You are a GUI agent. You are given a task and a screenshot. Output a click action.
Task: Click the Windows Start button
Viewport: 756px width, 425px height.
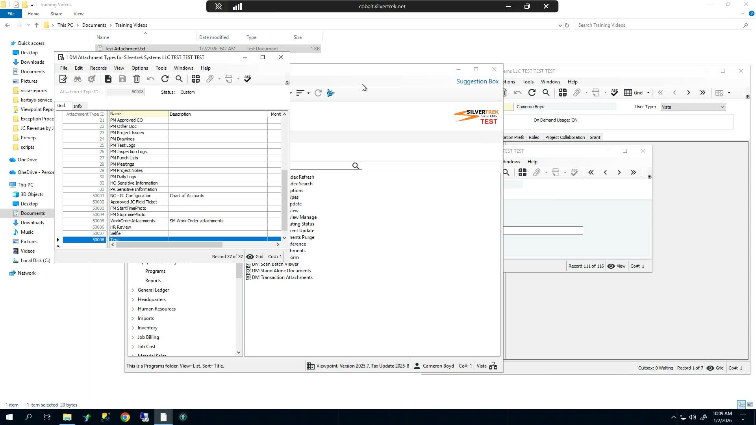[x=9, y=417]
